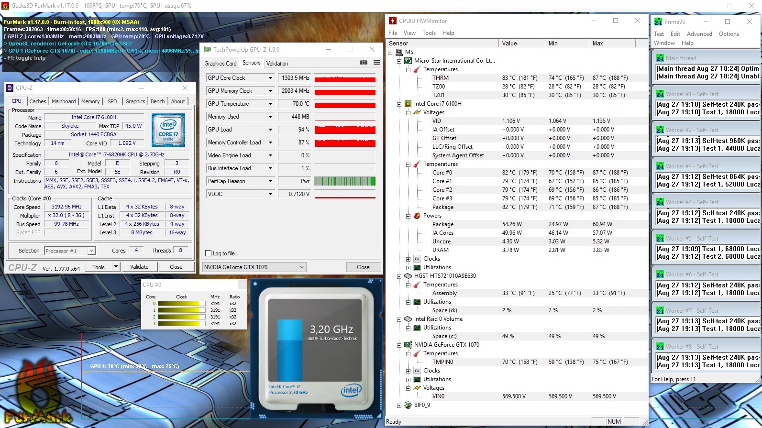Open the GPU-Z hamburger menu icon
This screenshot has width=762, height=428.
376,63
